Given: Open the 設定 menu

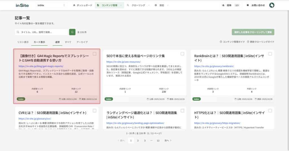Looking at the screenshot, I should point(162,5).
